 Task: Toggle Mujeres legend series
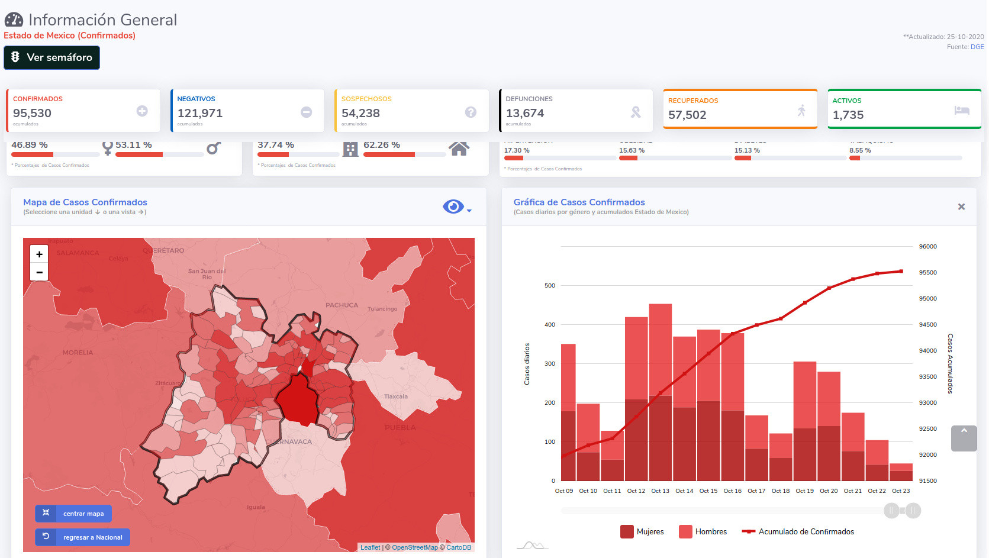click(x=642, y=531)
